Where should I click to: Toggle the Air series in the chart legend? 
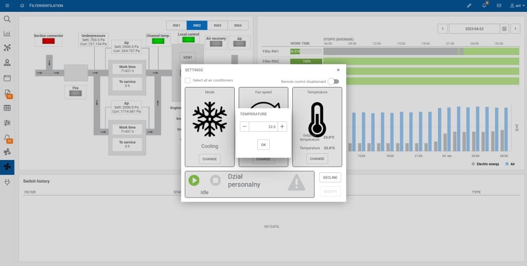510,164
